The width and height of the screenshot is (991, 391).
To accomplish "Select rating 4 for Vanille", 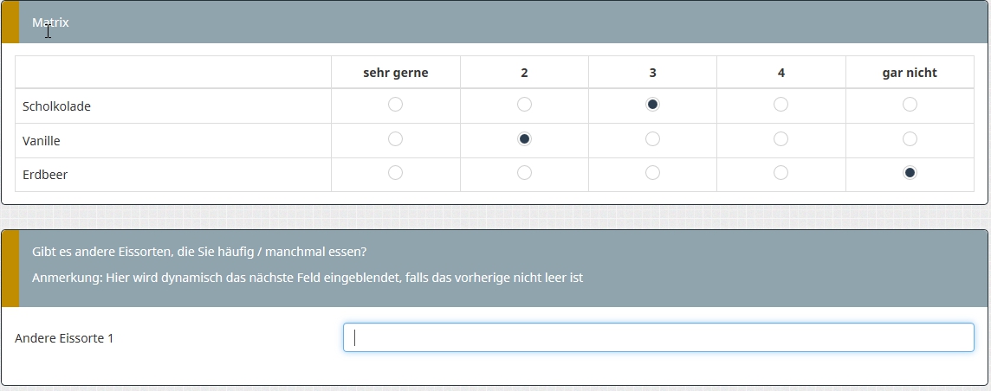I will (780, 139).
